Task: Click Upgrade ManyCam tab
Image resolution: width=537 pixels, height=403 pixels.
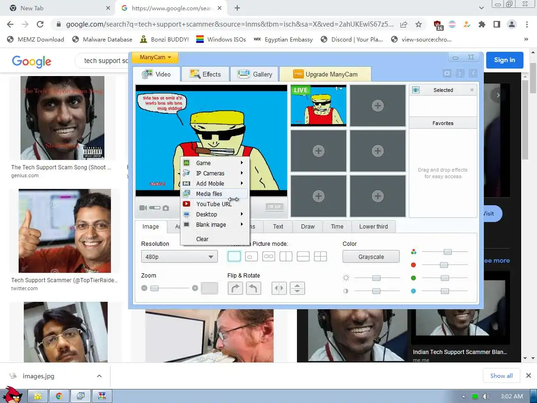Action: [x=325, y=74]
